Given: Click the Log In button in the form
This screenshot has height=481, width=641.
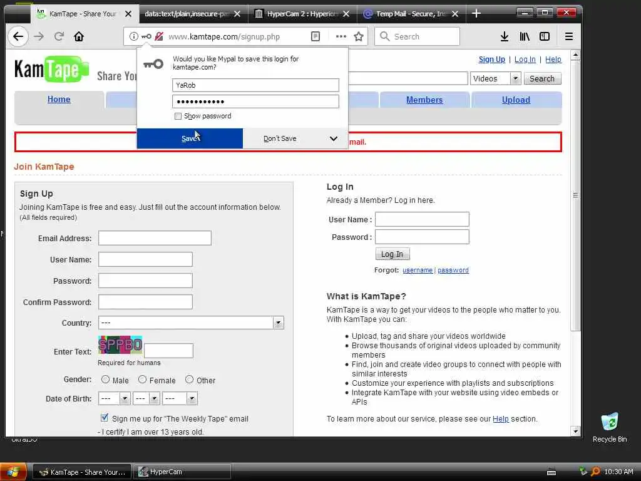Looking at the screenshot, I should (392, 254).
